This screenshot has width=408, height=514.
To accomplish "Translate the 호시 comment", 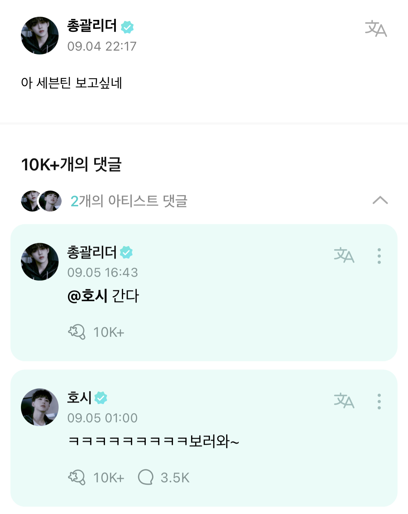I will click(x=344, y=401).
